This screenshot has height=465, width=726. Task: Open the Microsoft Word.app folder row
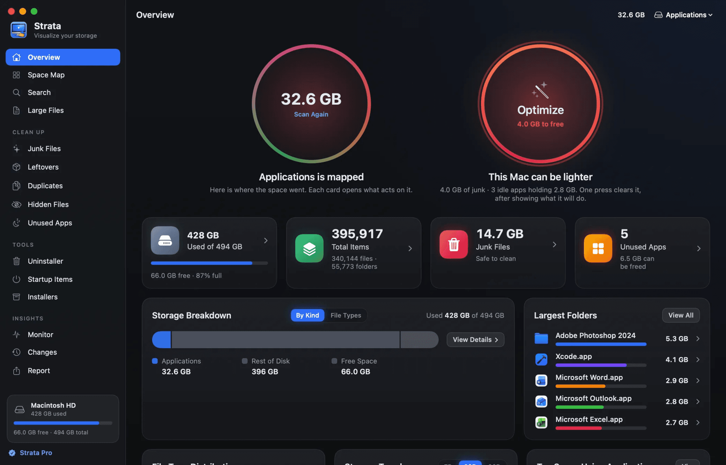click(617, 381)
